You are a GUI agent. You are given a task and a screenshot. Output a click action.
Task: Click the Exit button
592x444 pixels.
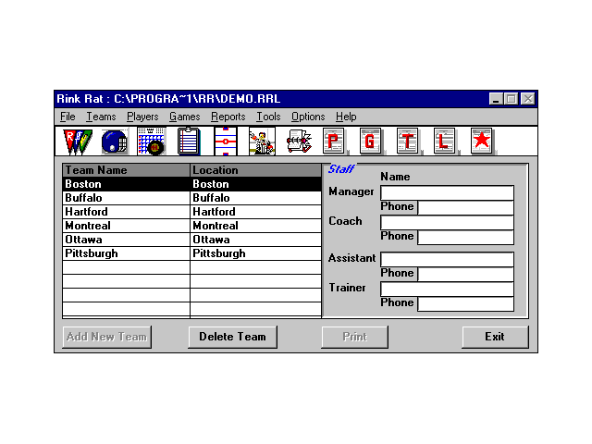click(x=495, y=337)
